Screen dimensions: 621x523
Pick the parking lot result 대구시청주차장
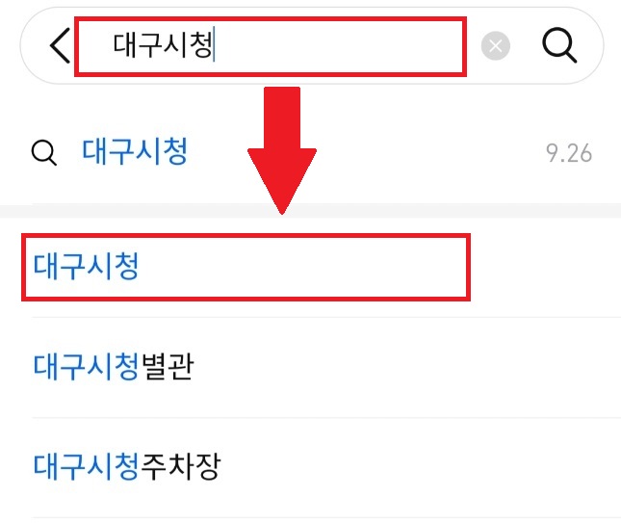coord(127,467)
